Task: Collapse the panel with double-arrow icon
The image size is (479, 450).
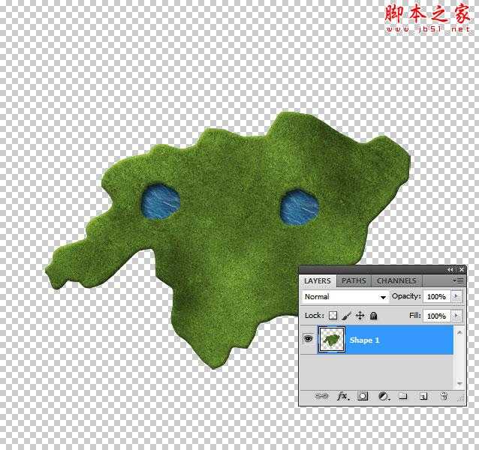Action: point(450,269)
